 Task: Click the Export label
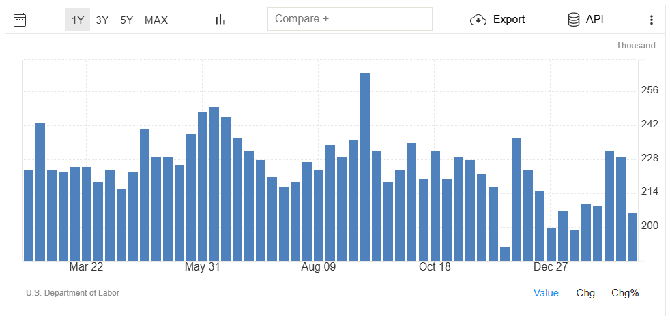(x=509, y=20)
